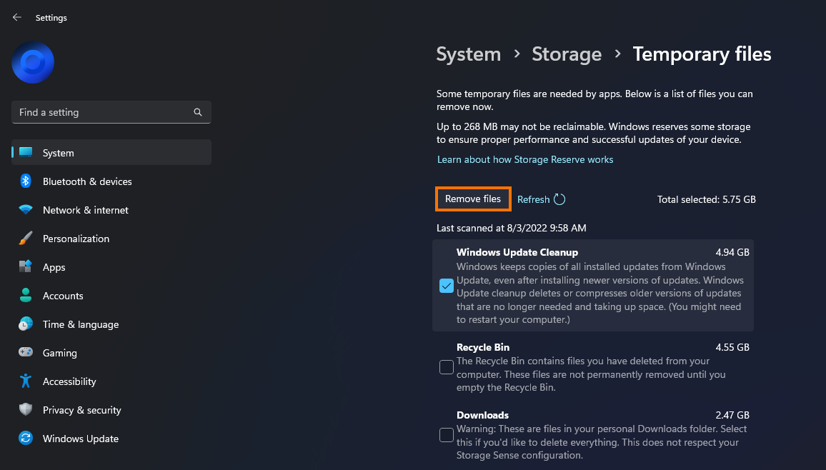Click the Apps icon in sidebar

pyautogui.click(x=25, y=267)
